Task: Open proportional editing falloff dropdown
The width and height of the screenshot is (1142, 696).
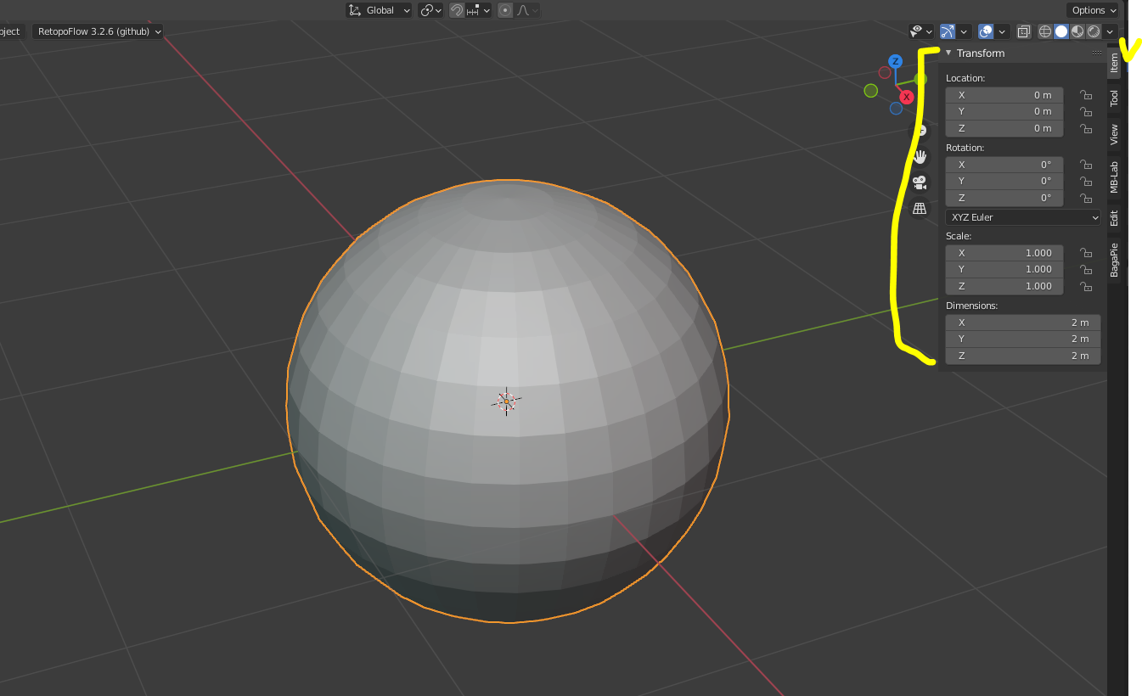Action: [527, 10]
